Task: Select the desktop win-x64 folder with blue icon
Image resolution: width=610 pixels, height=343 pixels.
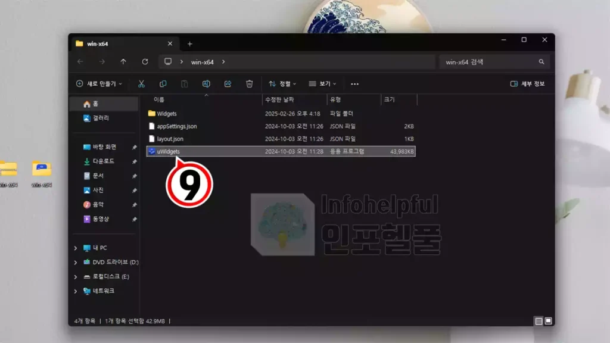Action: [x=42, y=174]
